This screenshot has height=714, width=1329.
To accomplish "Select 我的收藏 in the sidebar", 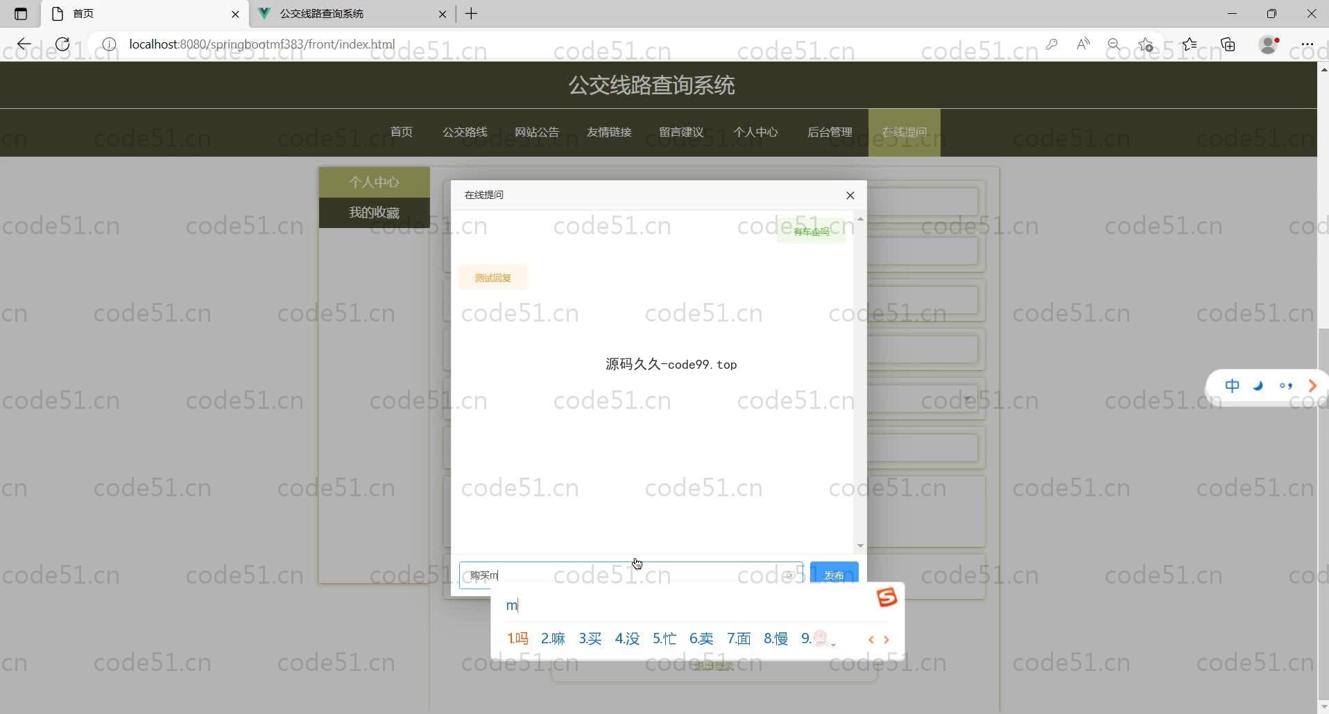I will (x=375, y=213).
